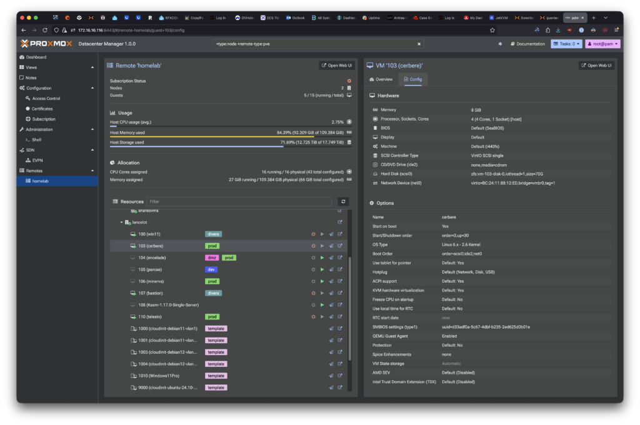Switch to the Overview tab
Image resolution: width=640 pixels, height=425 pixels.
(381, 79)
